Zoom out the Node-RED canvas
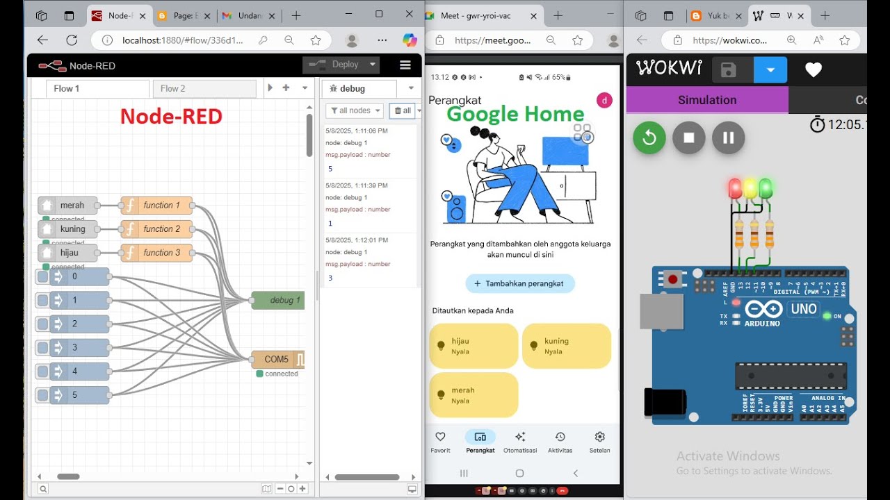This screenshot has width=890, height=500. pyautogui.click(x=280, y=489)
